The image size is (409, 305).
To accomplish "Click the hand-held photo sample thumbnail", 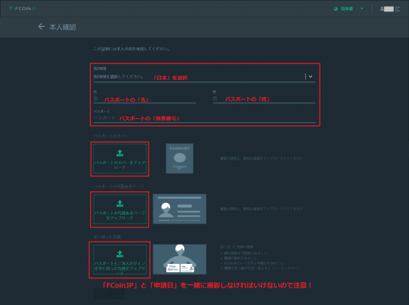I will (179, 259).
